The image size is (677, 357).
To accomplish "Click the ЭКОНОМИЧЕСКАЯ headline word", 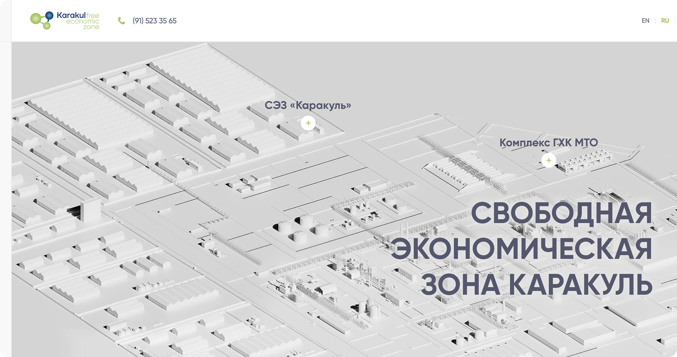I will 521,248.
